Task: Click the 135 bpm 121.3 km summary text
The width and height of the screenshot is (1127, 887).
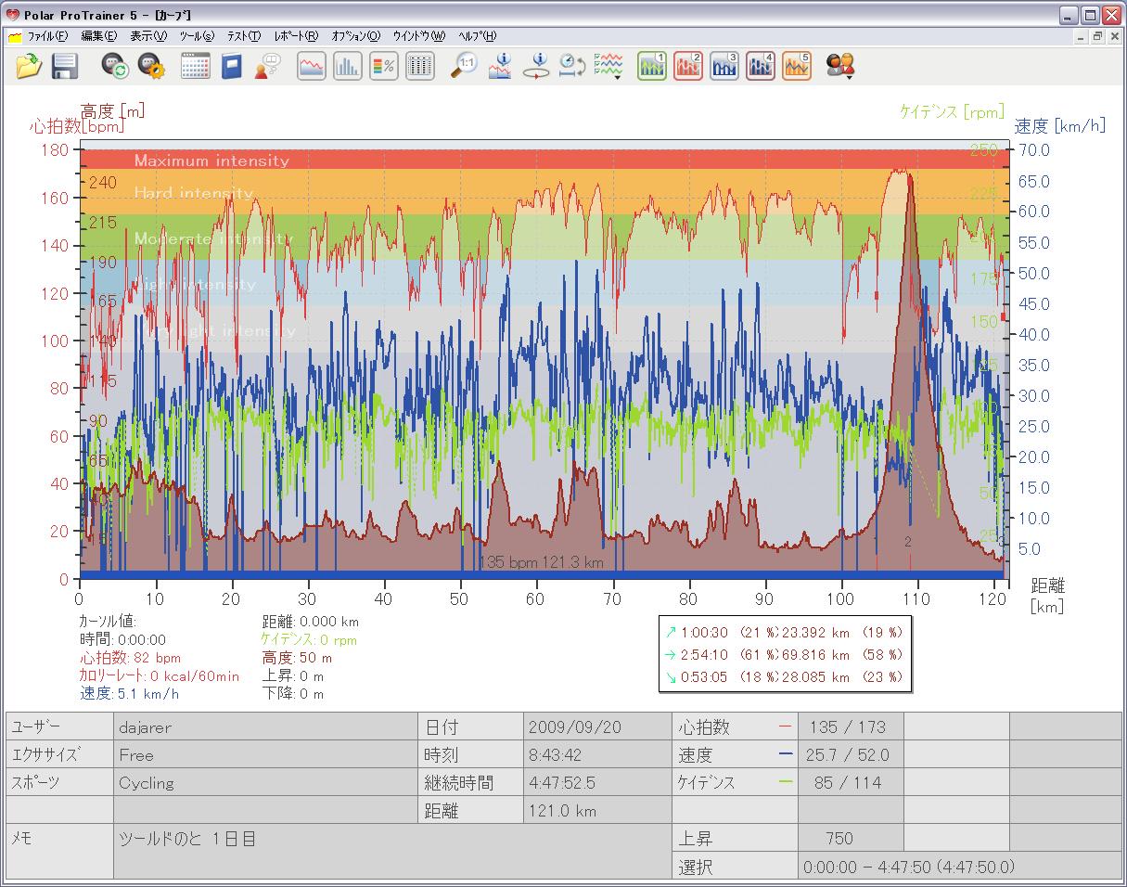Action: [x=541, y=561]
